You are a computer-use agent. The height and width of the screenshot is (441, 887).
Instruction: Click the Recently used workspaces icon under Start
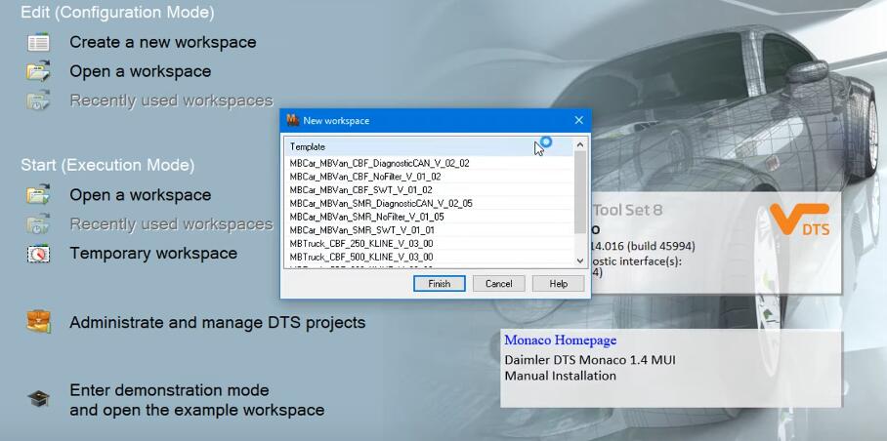point(38,224)
